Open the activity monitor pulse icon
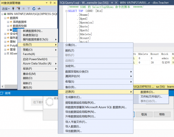 pos(39,9)
